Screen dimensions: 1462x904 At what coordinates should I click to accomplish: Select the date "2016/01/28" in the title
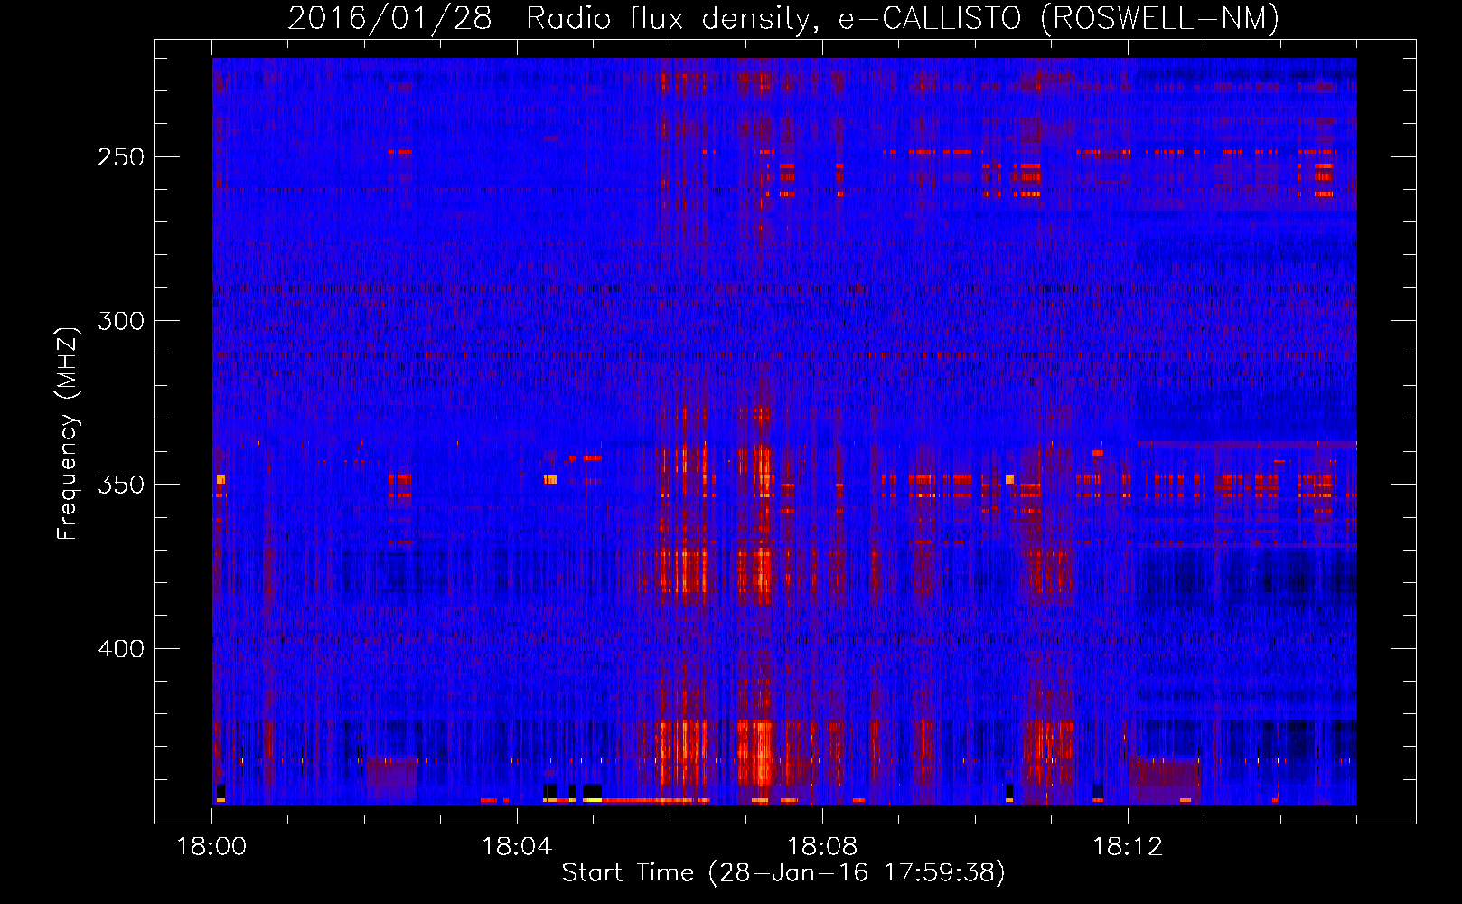[x=389, y=18]
